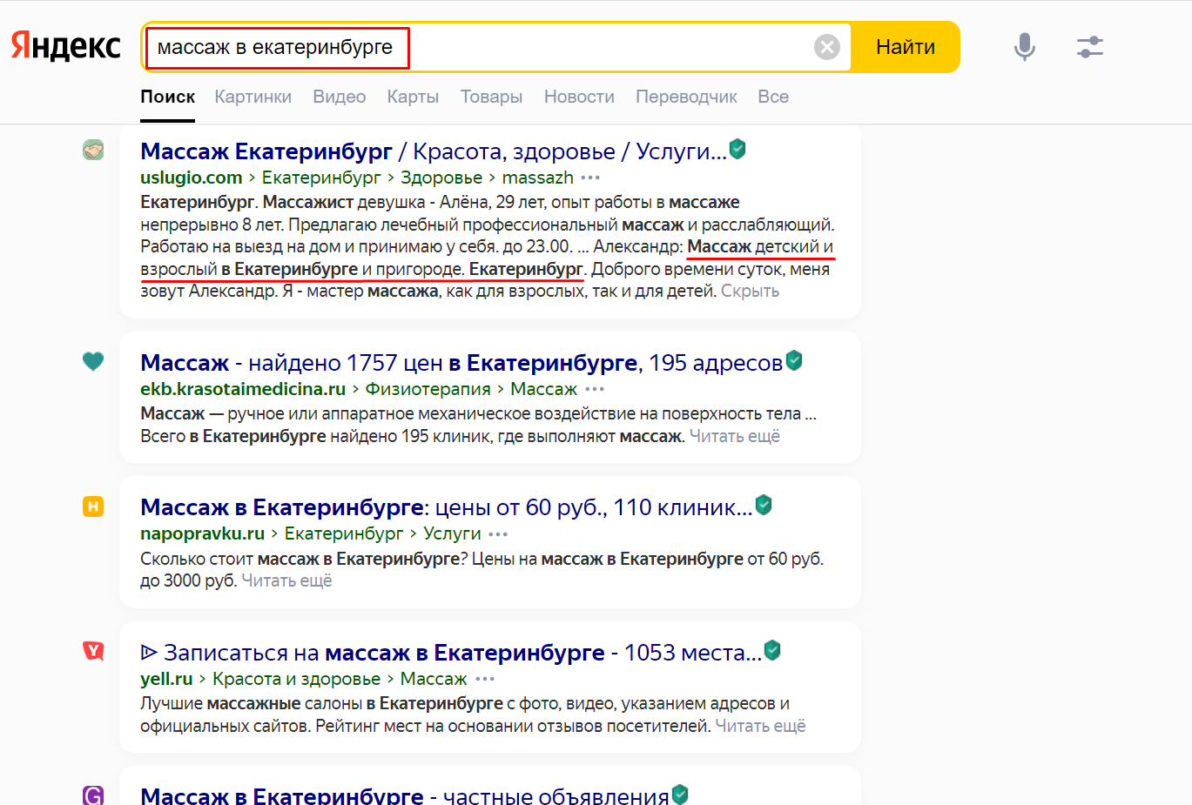The width and height of the screenshot is (1192, 805).
Task: Click the yell.ru red favicon
Action: [x=93, y=650]
